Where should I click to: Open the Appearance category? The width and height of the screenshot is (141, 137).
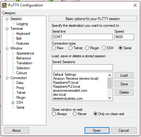[25, 53]
